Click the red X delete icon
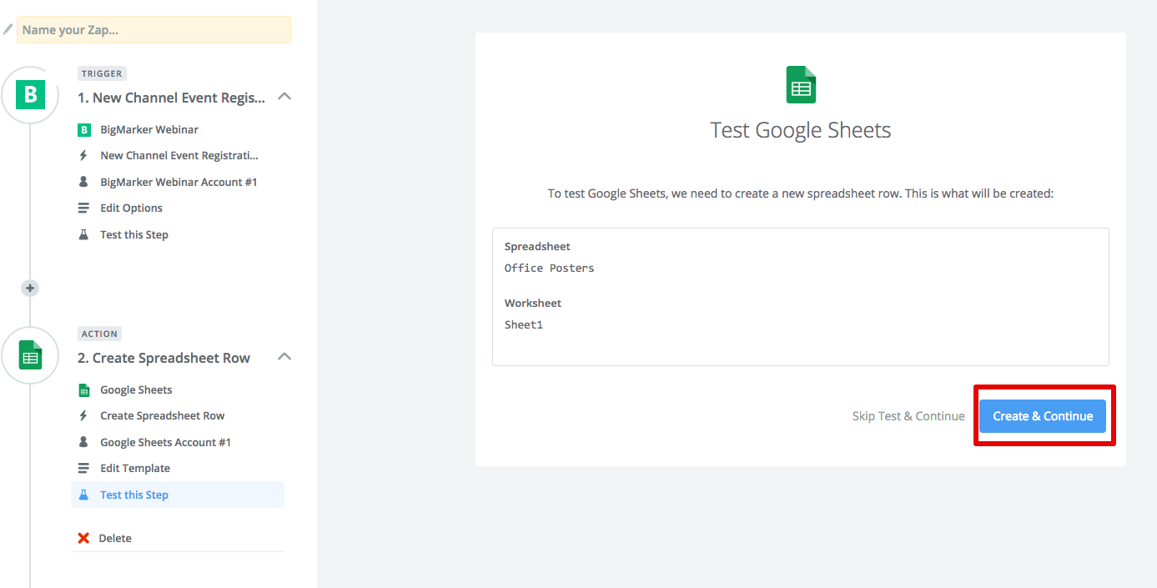 pyautogui.click(x=83, y=538)
